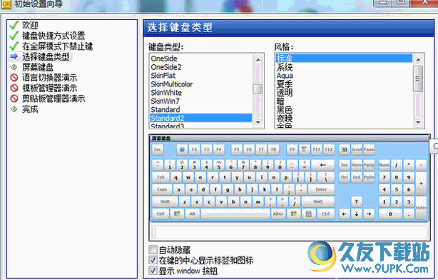
Task: Select Standard2 keyboard type
Action: coord(201,118)
